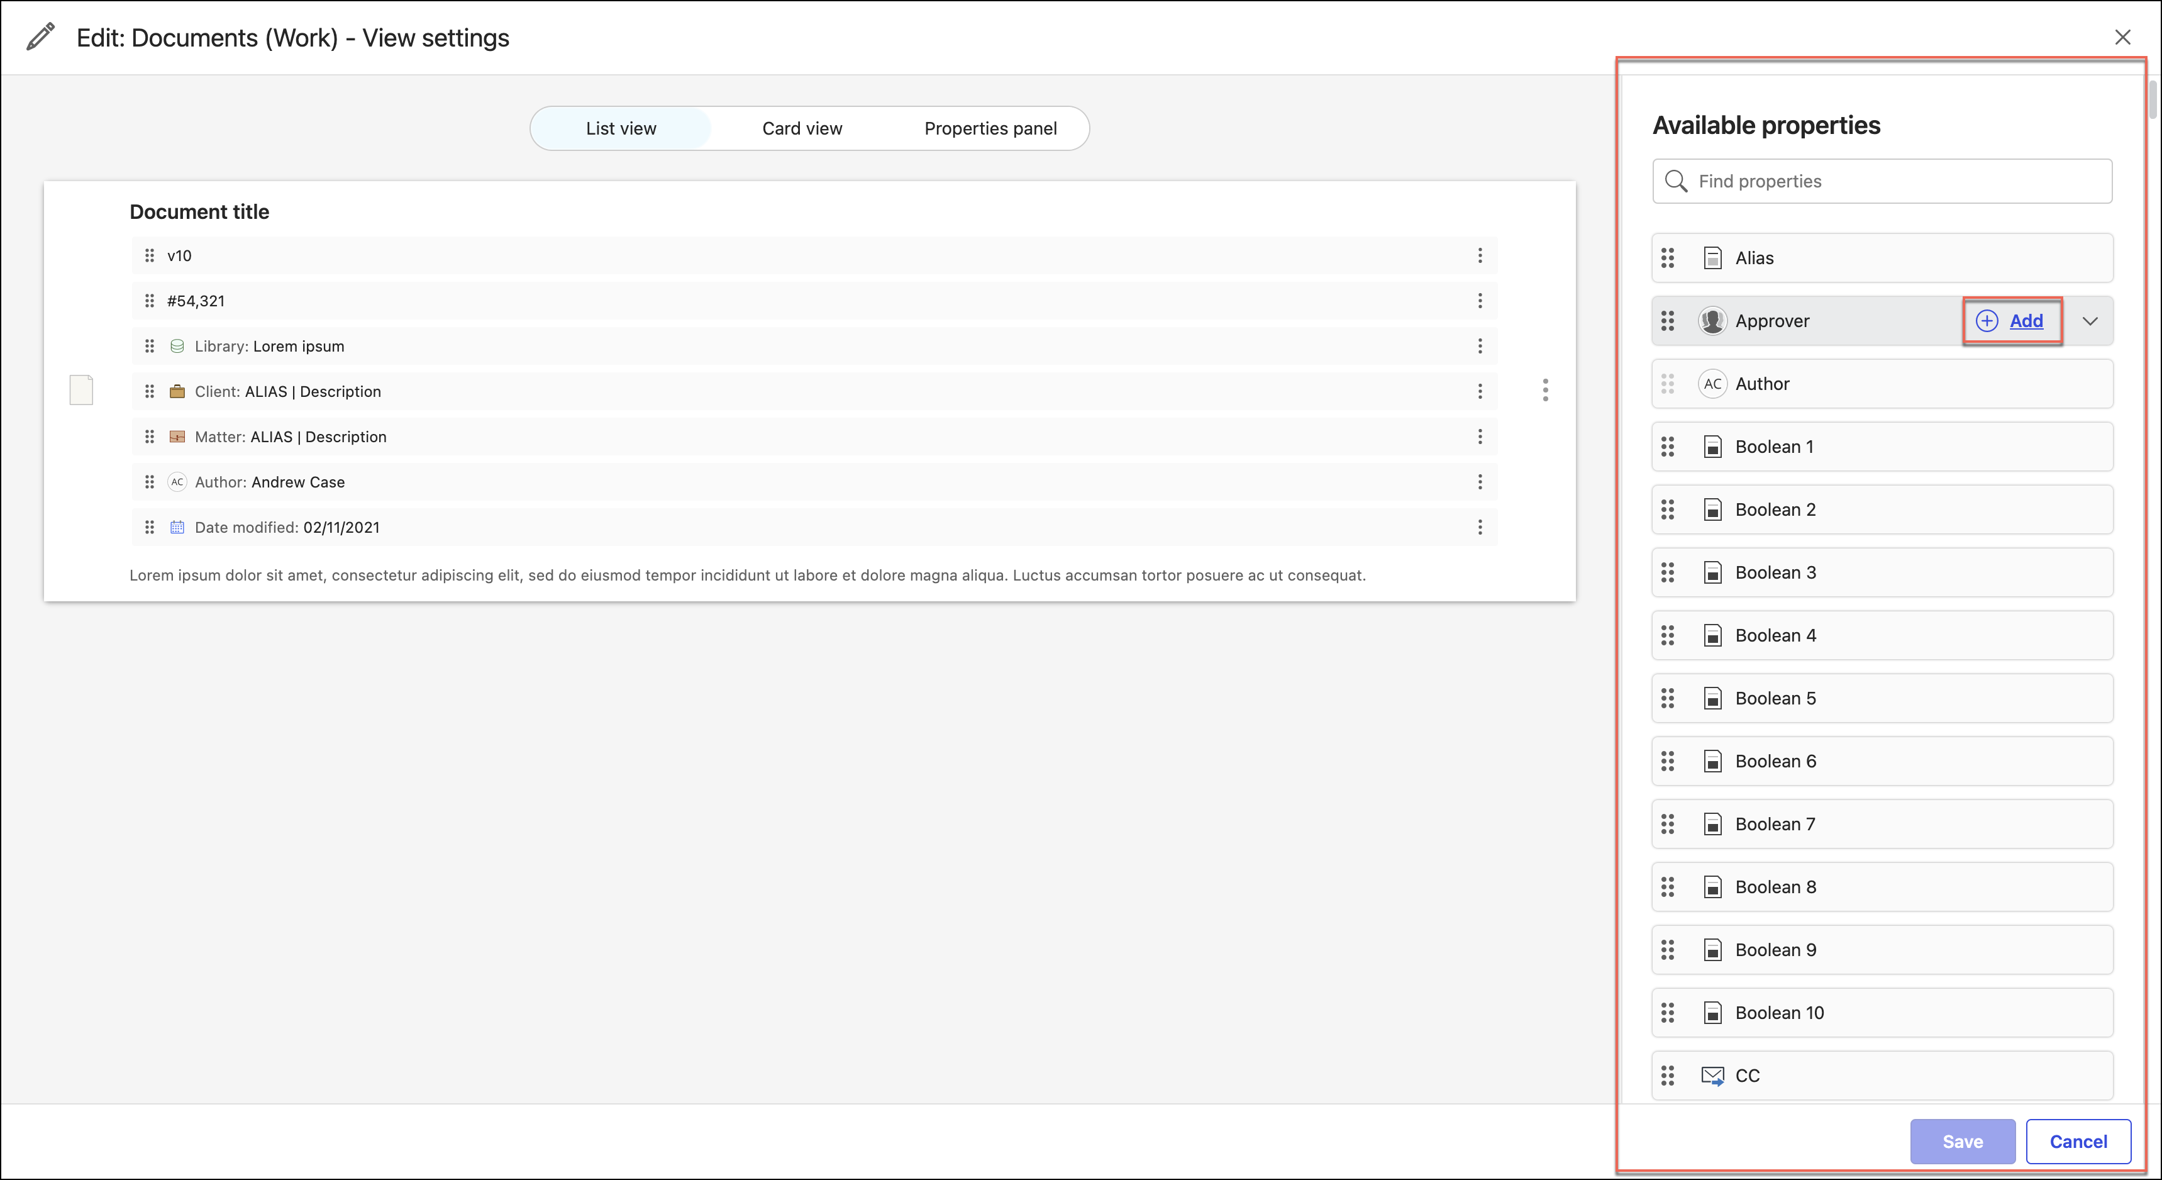The height and width of the screenshot is (1180, 2162).
Task: Open the three-dot menu for v10 row
Action: pyautogui.click(x=1480, y=255)
